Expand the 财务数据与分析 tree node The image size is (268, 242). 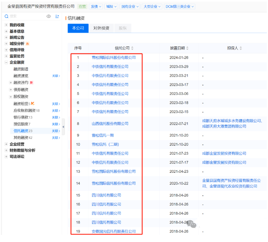(x=6, y=150)
